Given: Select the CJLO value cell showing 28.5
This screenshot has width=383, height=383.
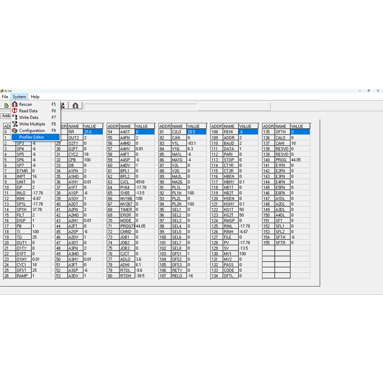Looking at the screenshot, I should pyautogui.click(x=197, y=132).
